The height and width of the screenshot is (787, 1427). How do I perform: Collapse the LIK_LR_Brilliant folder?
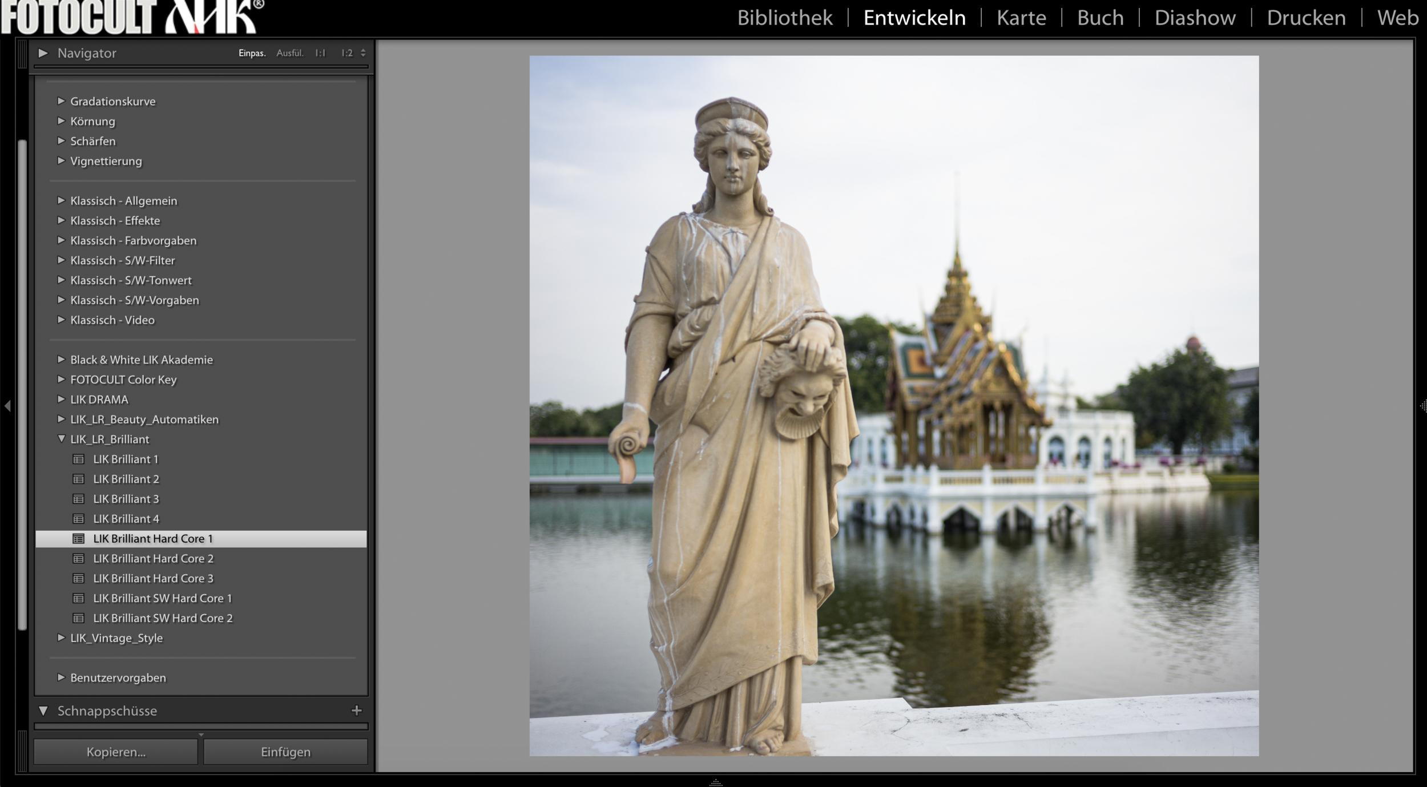[x=61, y=439]
